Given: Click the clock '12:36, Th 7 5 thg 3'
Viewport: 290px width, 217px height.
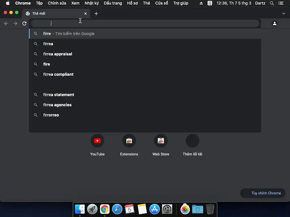Looking at the screenshot, I should point(234,3).
